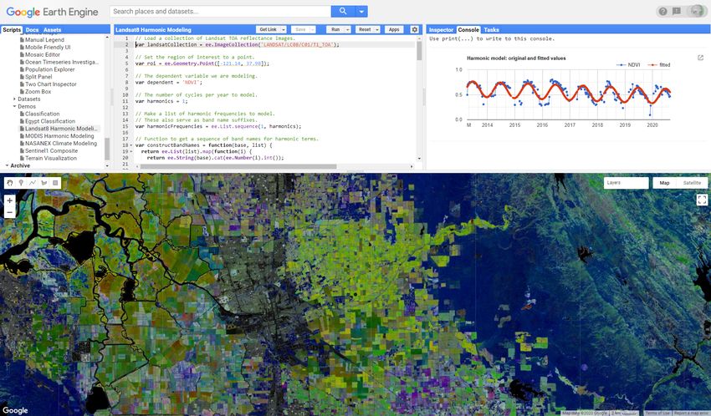Switch to the Inspector tab
Image resolution: width=711 pixels, height=416 pixels.
pos(441,30)
